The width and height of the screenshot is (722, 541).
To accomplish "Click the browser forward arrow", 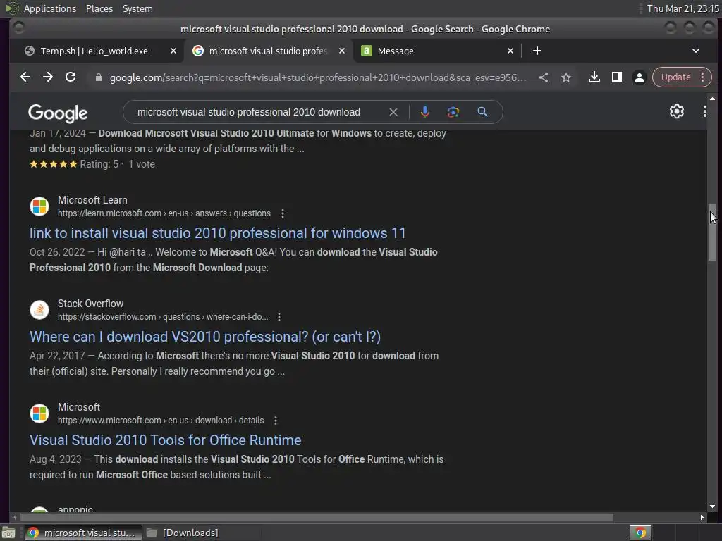I will pos(48,77).
